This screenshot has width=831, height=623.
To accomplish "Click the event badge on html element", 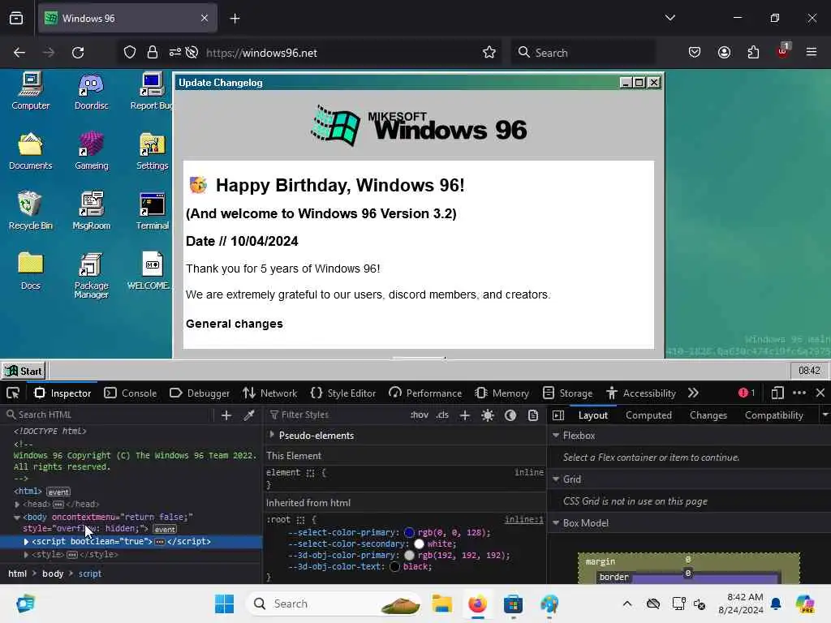I will [58, 492].
